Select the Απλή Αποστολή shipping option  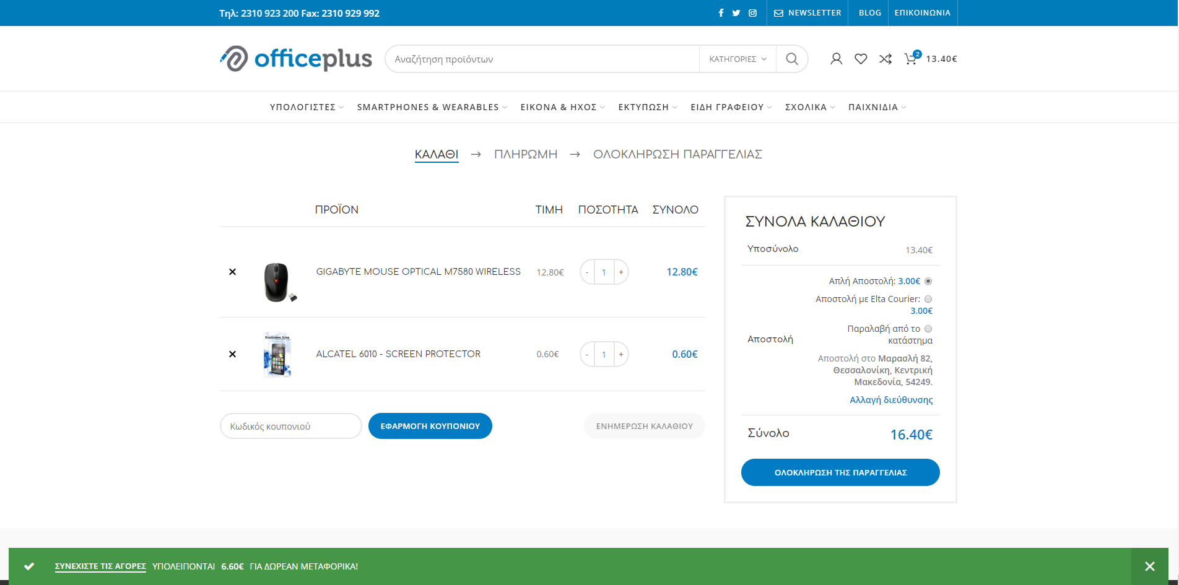click(928, 281)
